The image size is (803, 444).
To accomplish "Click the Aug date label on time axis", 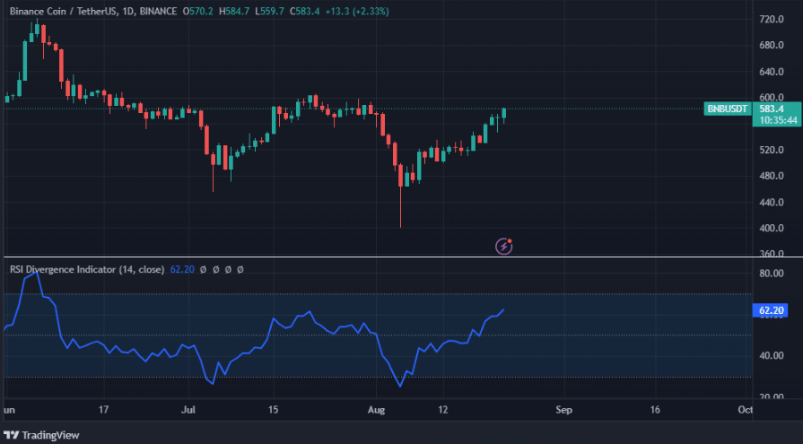I will coord(377,410).
